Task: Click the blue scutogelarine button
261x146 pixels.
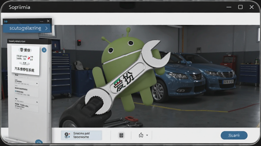Action: click(x=27, y=28)
